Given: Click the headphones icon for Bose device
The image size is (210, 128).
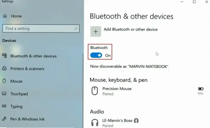Looking at the screenshot, I should tap(95, 123).
